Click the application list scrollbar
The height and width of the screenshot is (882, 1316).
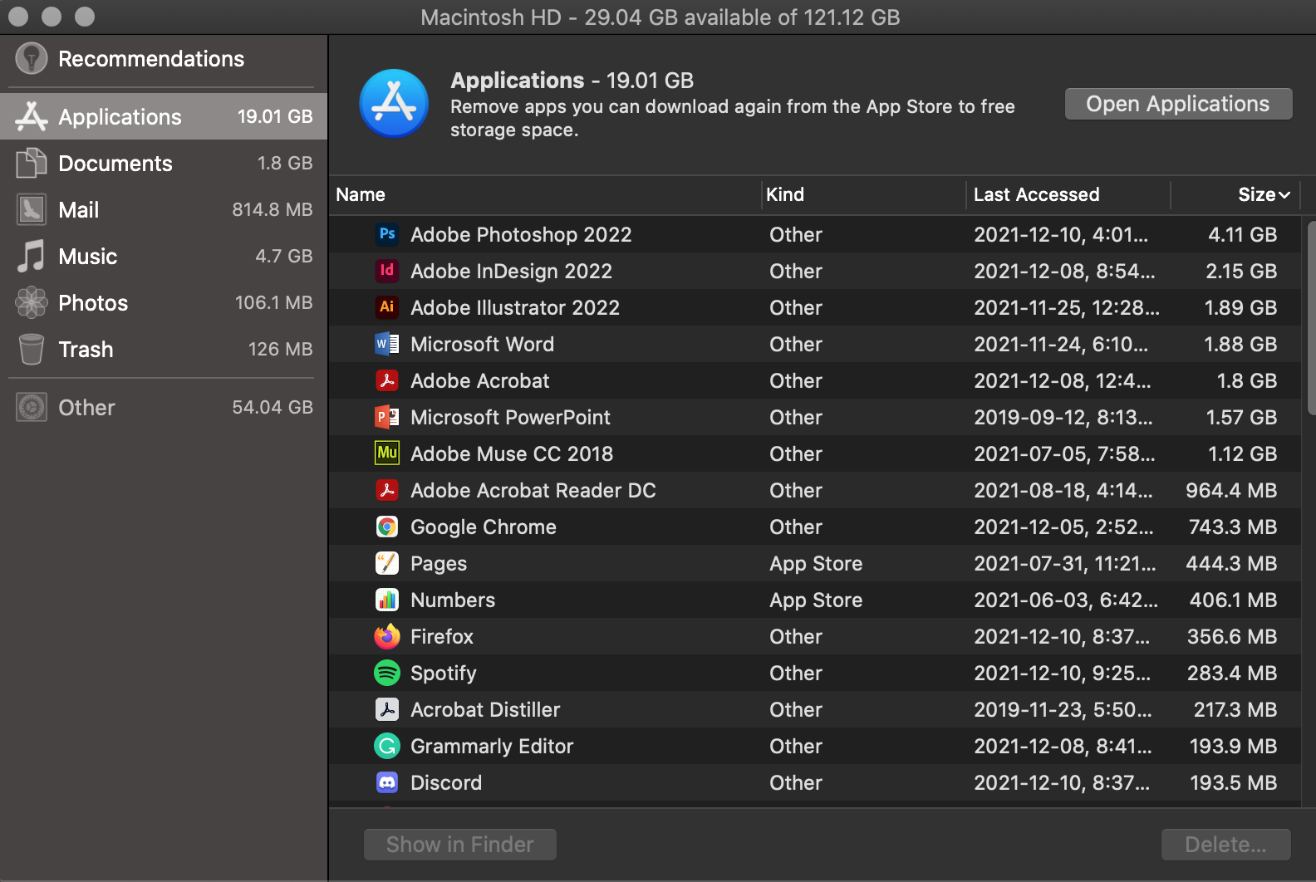[1312, 317]
